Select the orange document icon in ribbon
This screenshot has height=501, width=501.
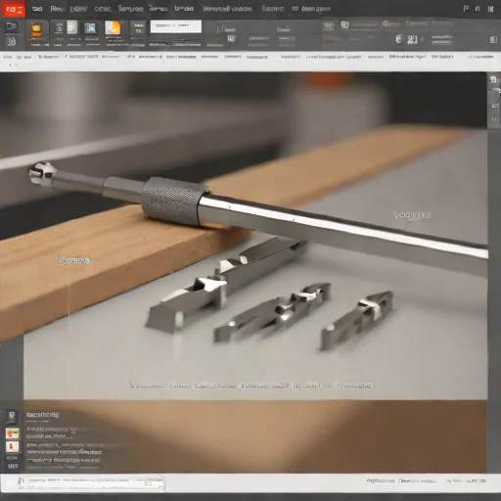[36, 29]
